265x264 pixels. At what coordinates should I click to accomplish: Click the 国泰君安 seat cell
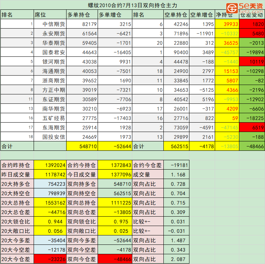[50, 52]
